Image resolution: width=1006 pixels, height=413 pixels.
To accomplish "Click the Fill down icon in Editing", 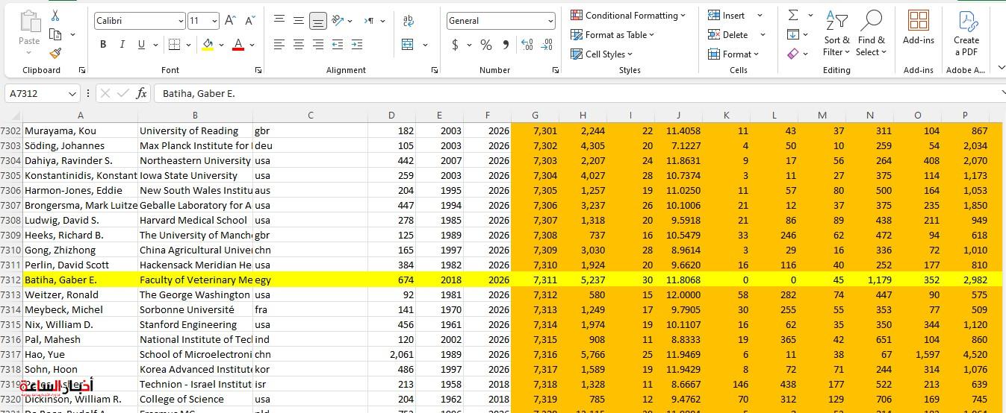I will pos(793,34).
